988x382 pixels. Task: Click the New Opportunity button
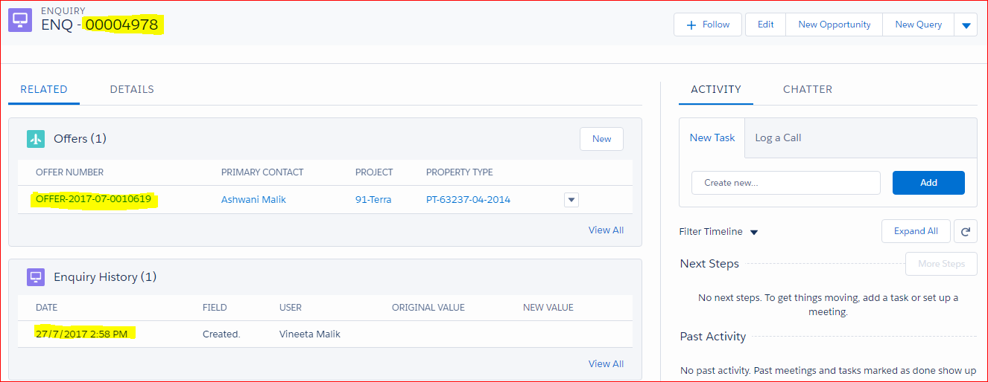(x=834, y=25)
